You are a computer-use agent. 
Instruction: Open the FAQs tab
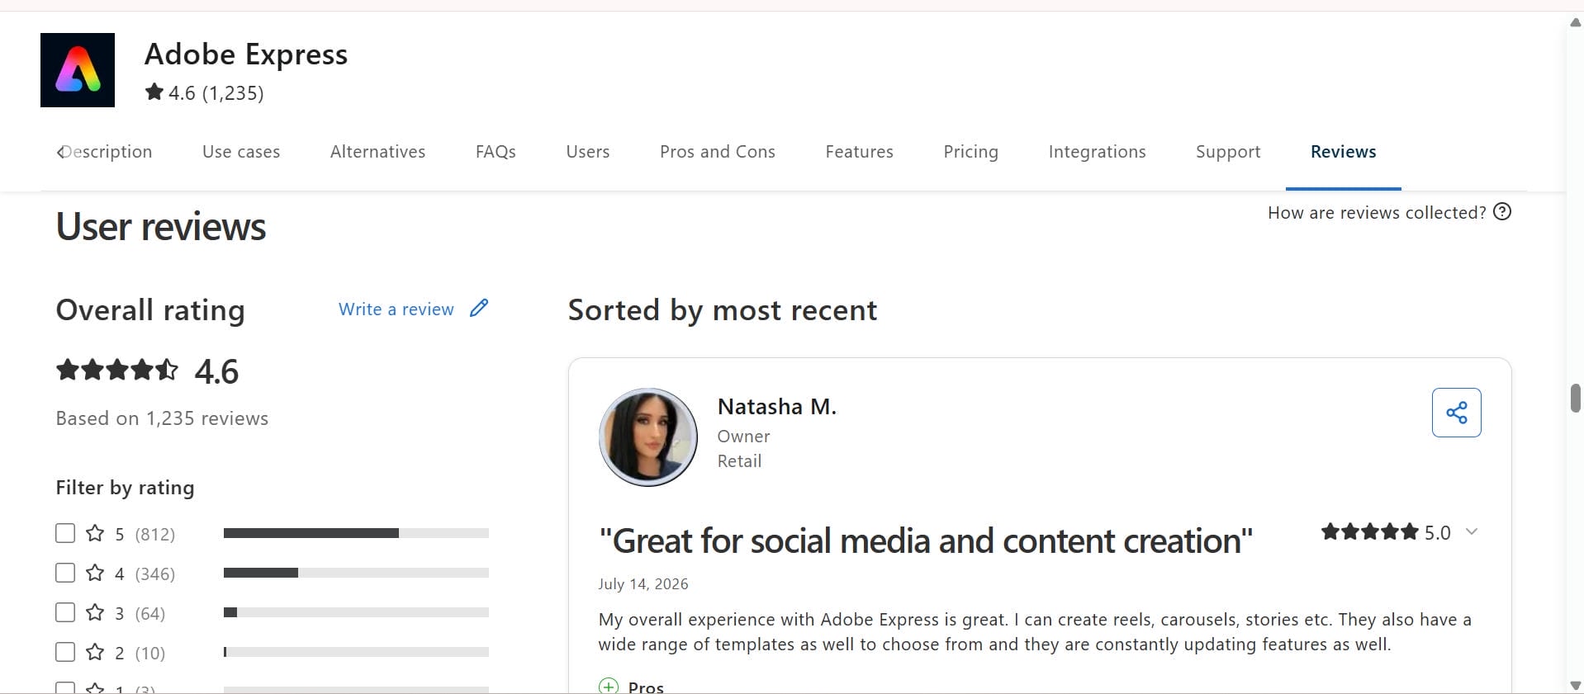pos(496,152)
